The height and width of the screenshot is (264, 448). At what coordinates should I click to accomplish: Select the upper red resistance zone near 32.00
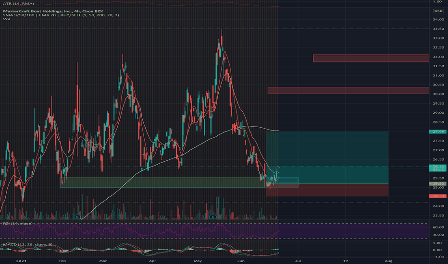[371, 58]
